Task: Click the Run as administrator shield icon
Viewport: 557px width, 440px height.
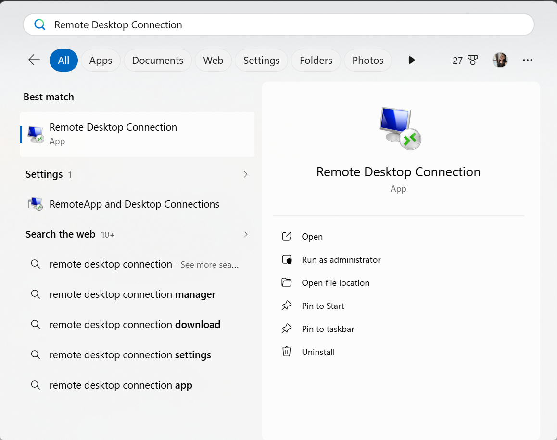Action: (x=287, y=259)
